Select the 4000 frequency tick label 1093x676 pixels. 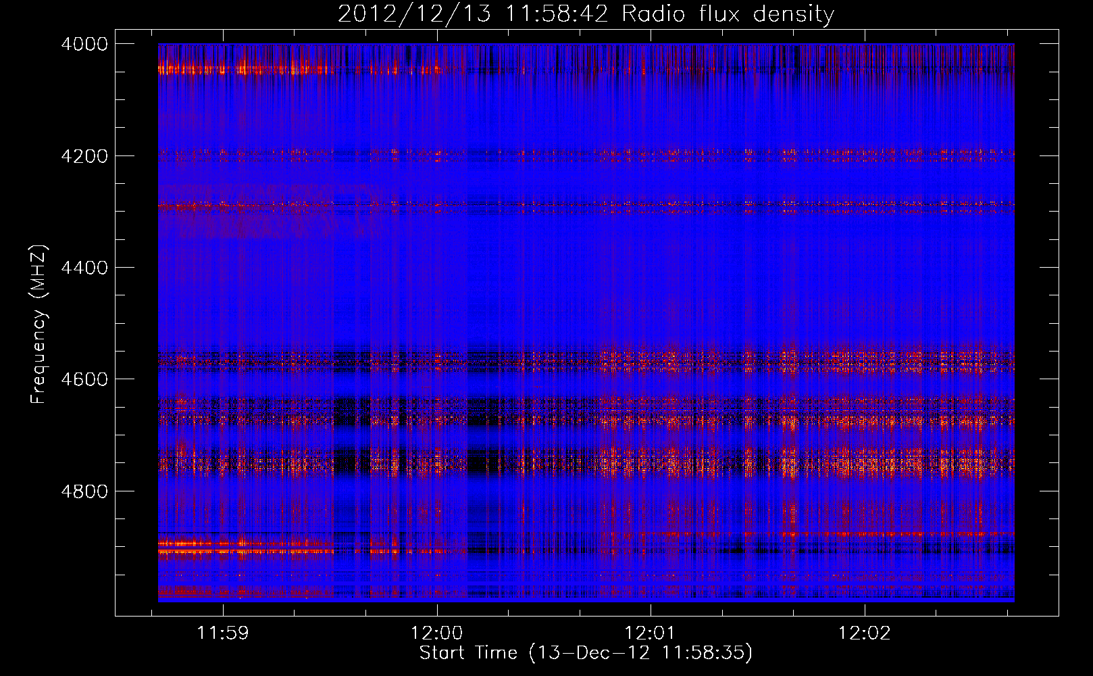84,44
